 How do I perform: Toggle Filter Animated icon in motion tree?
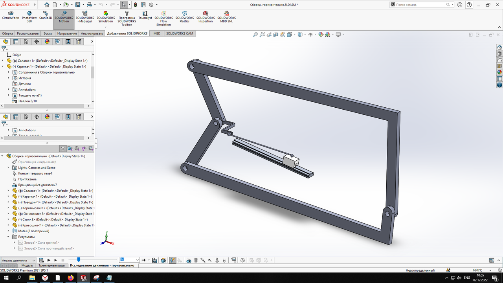point(70,148)
